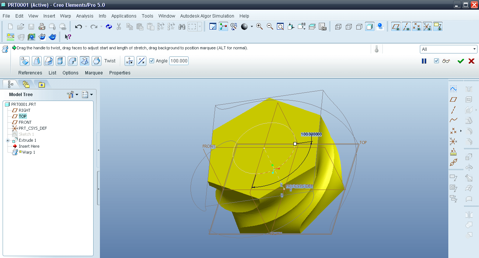Toggle orient mode icon

point(234,27)
